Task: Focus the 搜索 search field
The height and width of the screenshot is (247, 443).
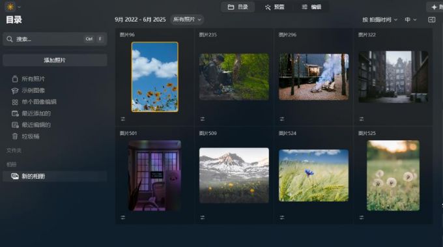Action: pyautogui.click(x=55, y=39)
